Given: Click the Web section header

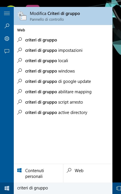Looking at the screenshot, I should (x=21, y=30).
